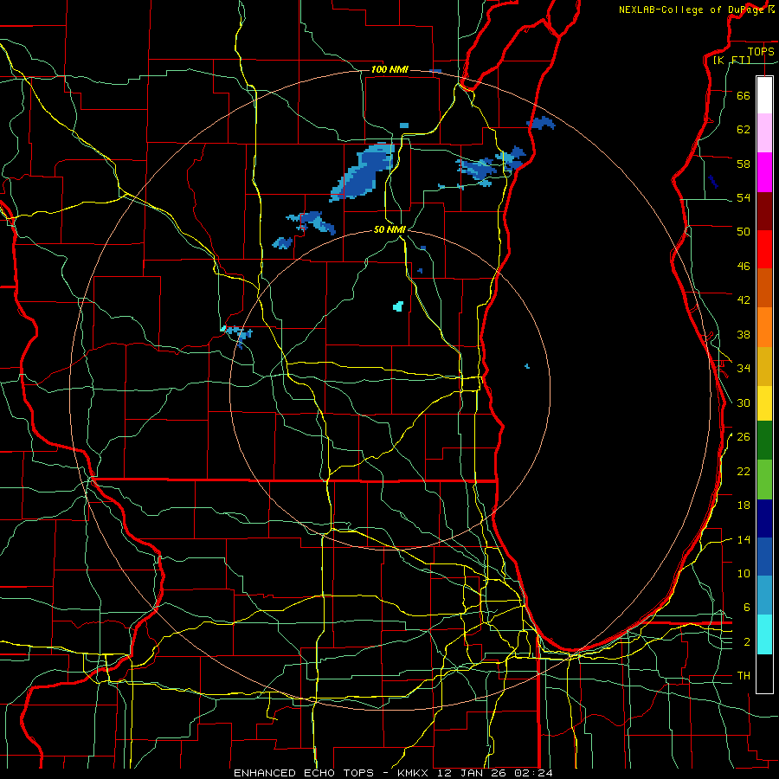This screenshot has height=779, width=779.
Task: Click the largest blue echo north of 50 NMI ring
Action: (x=363, y=172)
